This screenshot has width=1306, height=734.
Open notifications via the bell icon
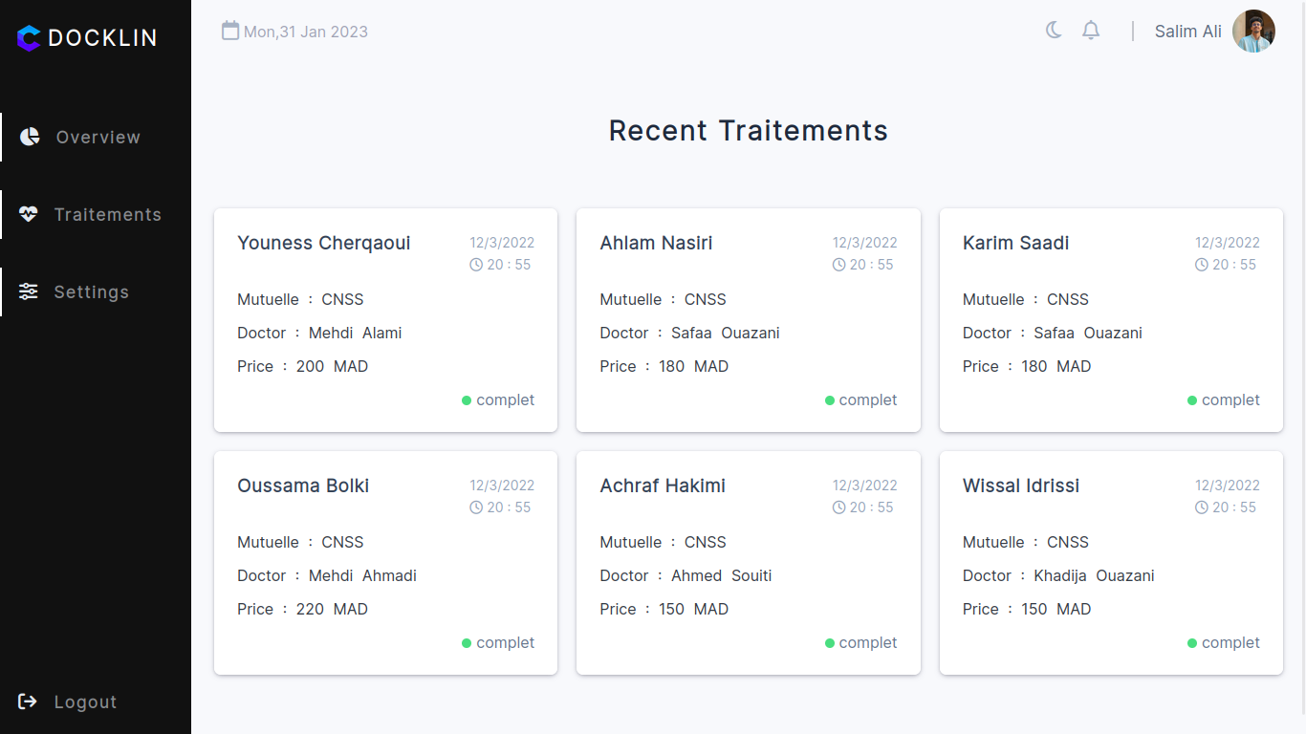click(x=1091, y=31)
